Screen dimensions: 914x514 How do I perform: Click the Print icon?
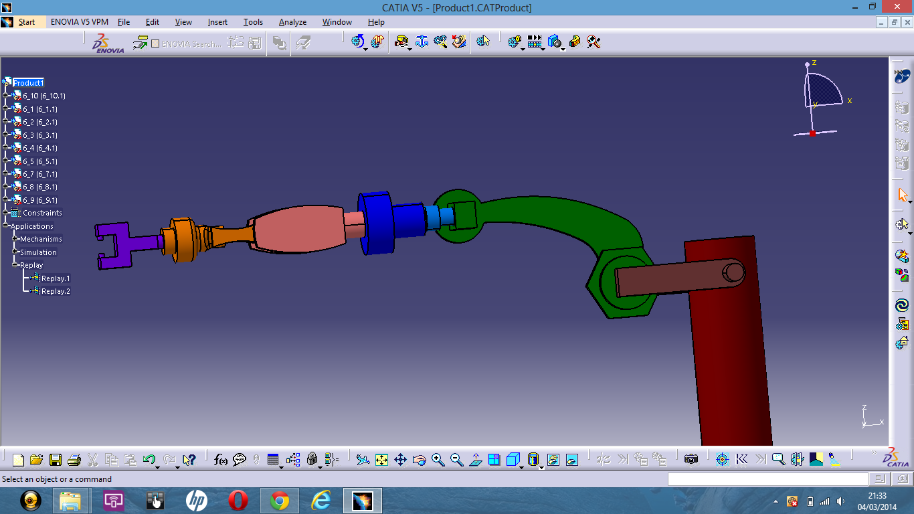(74, 460)
